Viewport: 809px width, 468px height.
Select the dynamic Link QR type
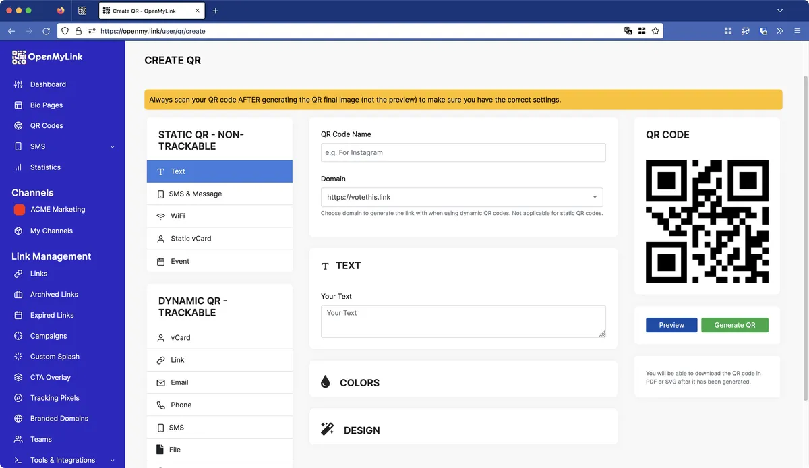tap(220, 360)
